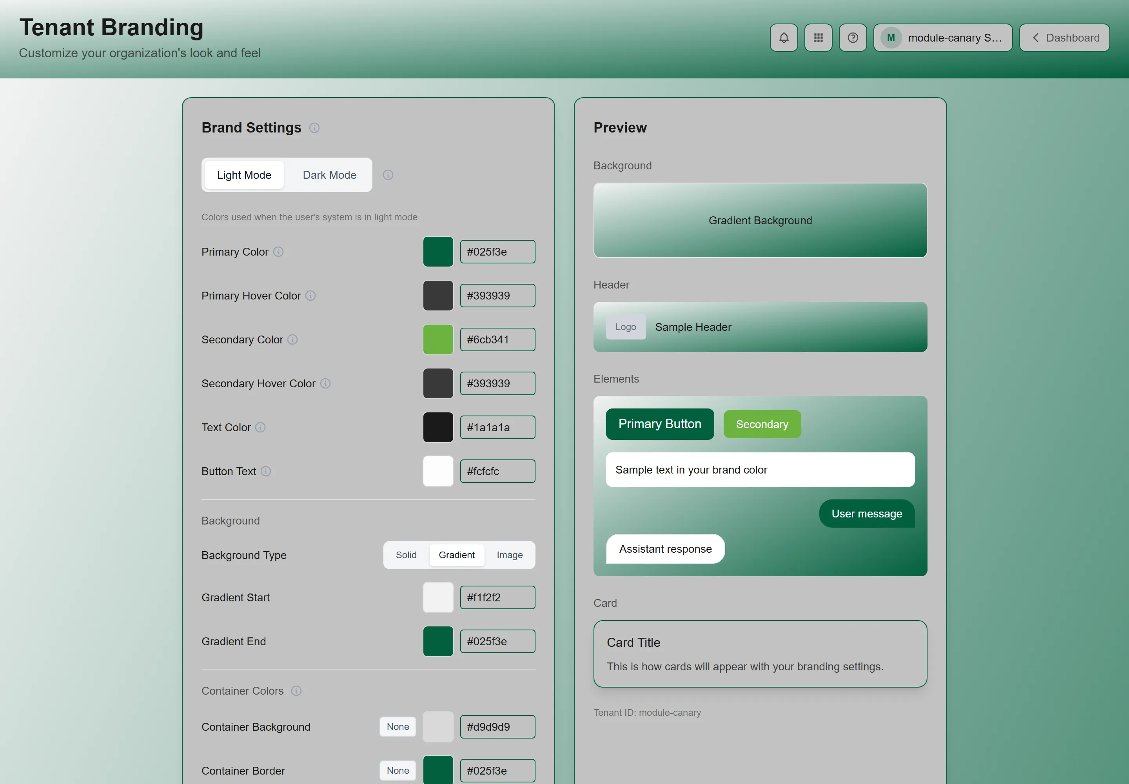Image resolution: width=1129 pixels, height=784 pixels.
Task: Click the Primary Button in preview
Action: [x=660, y=424]
